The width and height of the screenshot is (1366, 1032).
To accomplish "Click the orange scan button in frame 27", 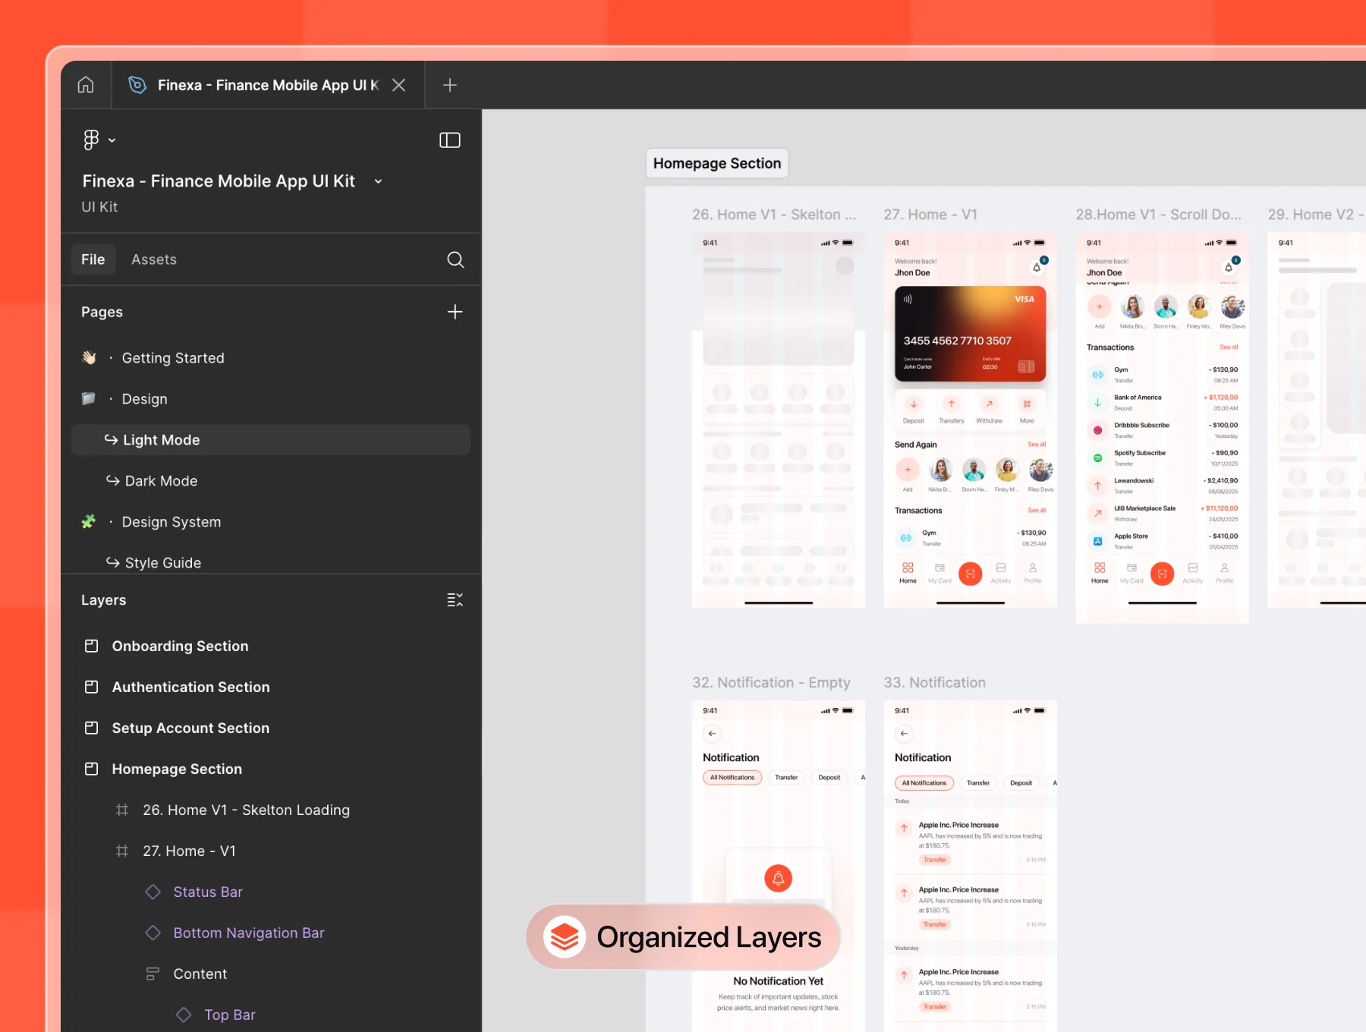I will click(971, 574).
